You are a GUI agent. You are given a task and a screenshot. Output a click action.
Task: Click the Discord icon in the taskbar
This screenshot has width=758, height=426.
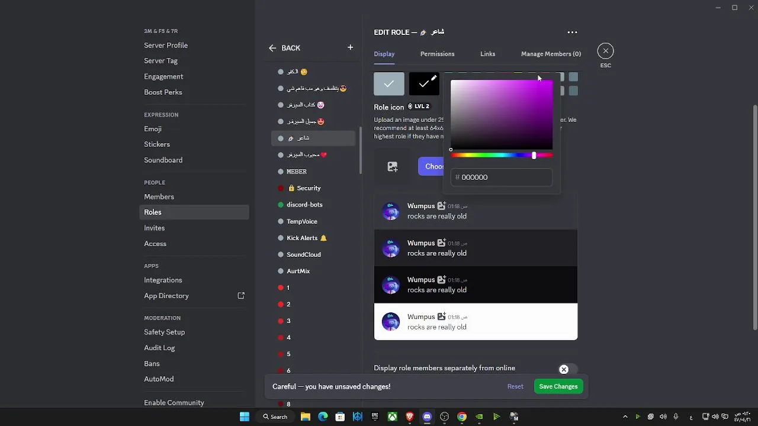427,417
